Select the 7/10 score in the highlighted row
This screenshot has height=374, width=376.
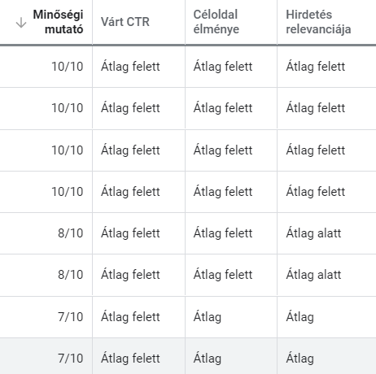pos(71,359)
